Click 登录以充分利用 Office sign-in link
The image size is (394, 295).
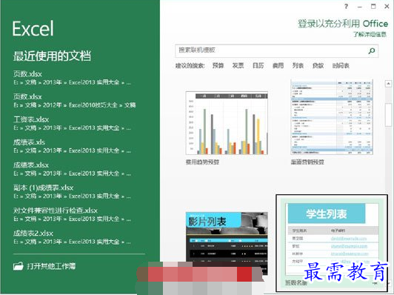pos(343,24)
